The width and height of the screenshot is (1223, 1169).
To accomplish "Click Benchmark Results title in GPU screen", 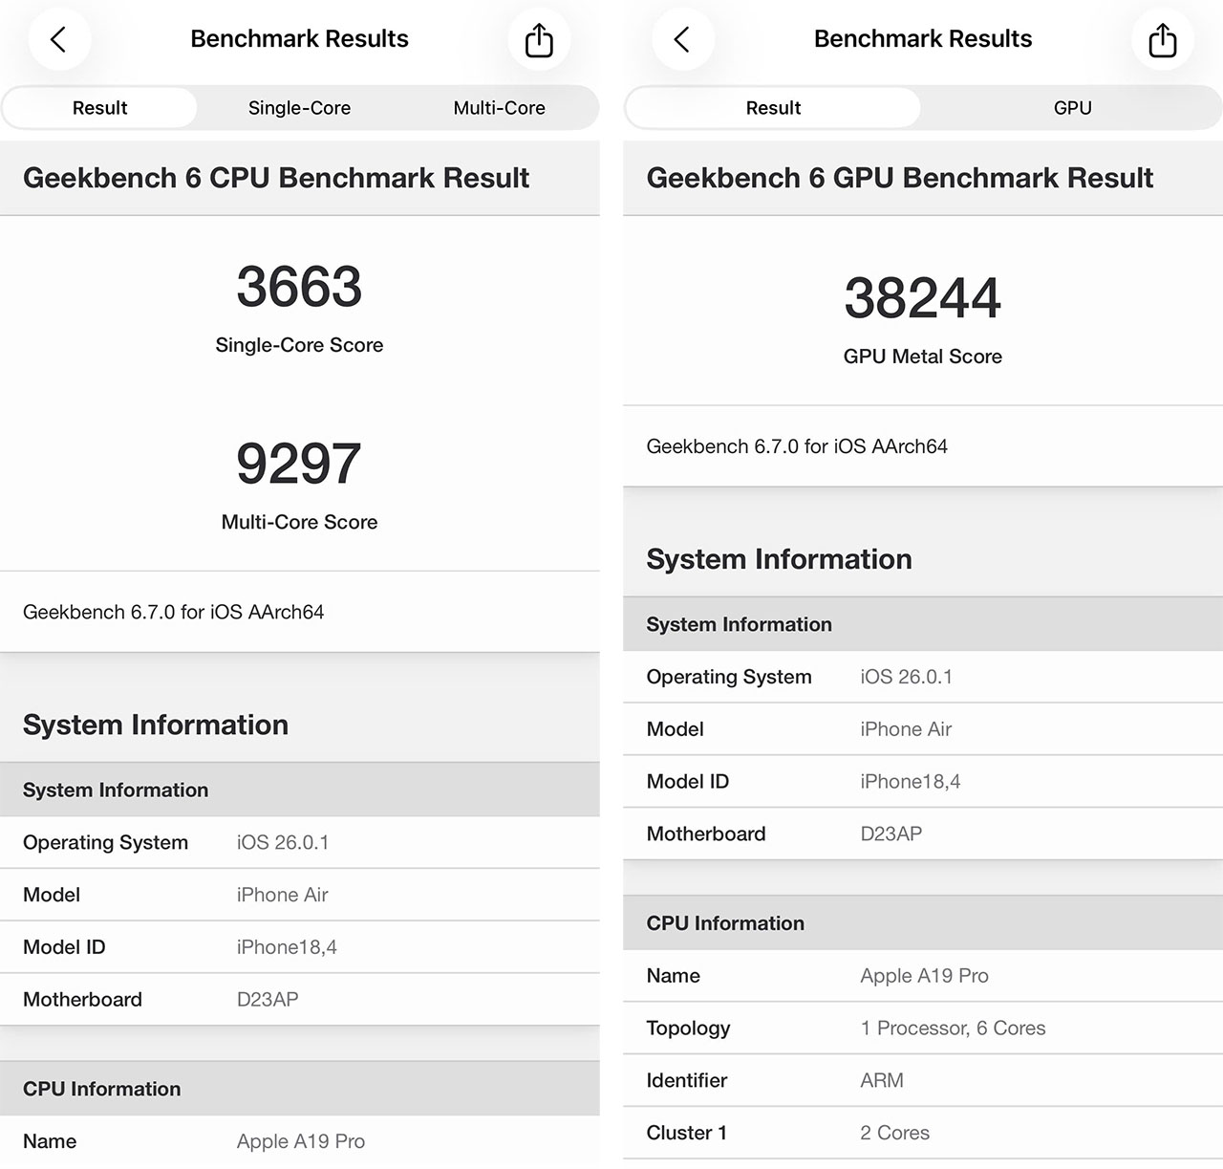I will coord(923,39).
